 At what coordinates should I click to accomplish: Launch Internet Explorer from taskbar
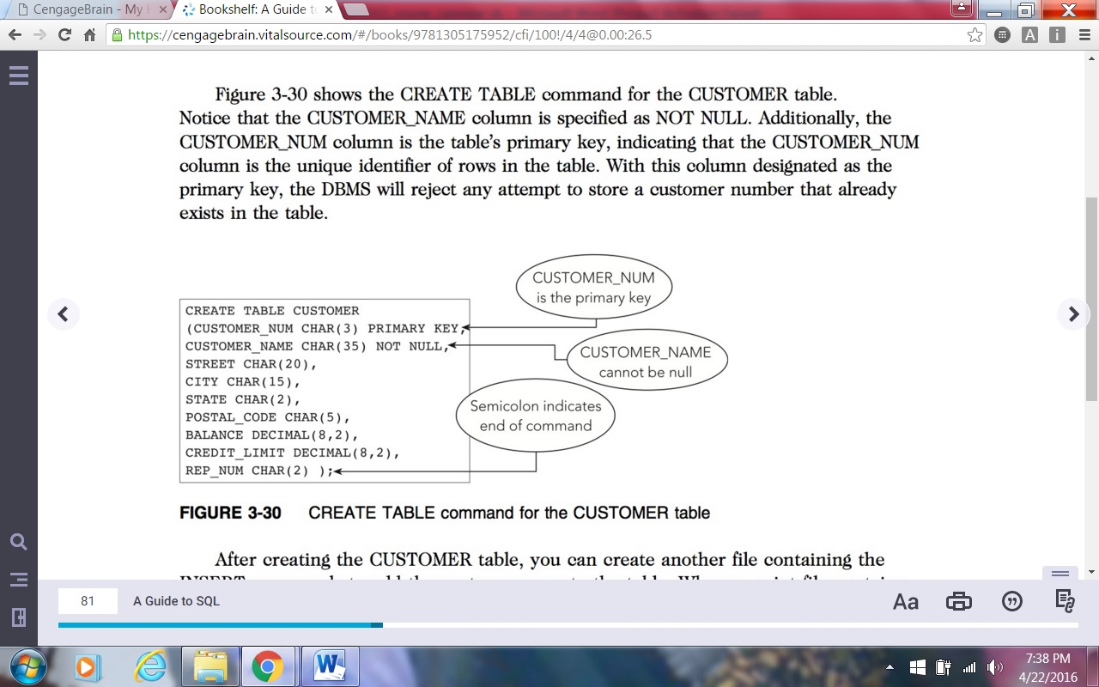[x=151, y=667]
